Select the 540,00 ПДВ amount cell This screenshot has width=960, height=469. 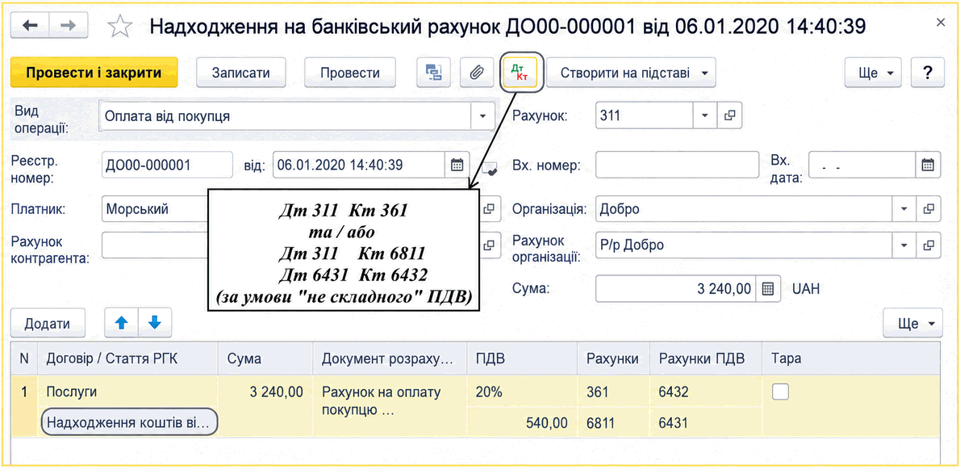tap(522, 422)
